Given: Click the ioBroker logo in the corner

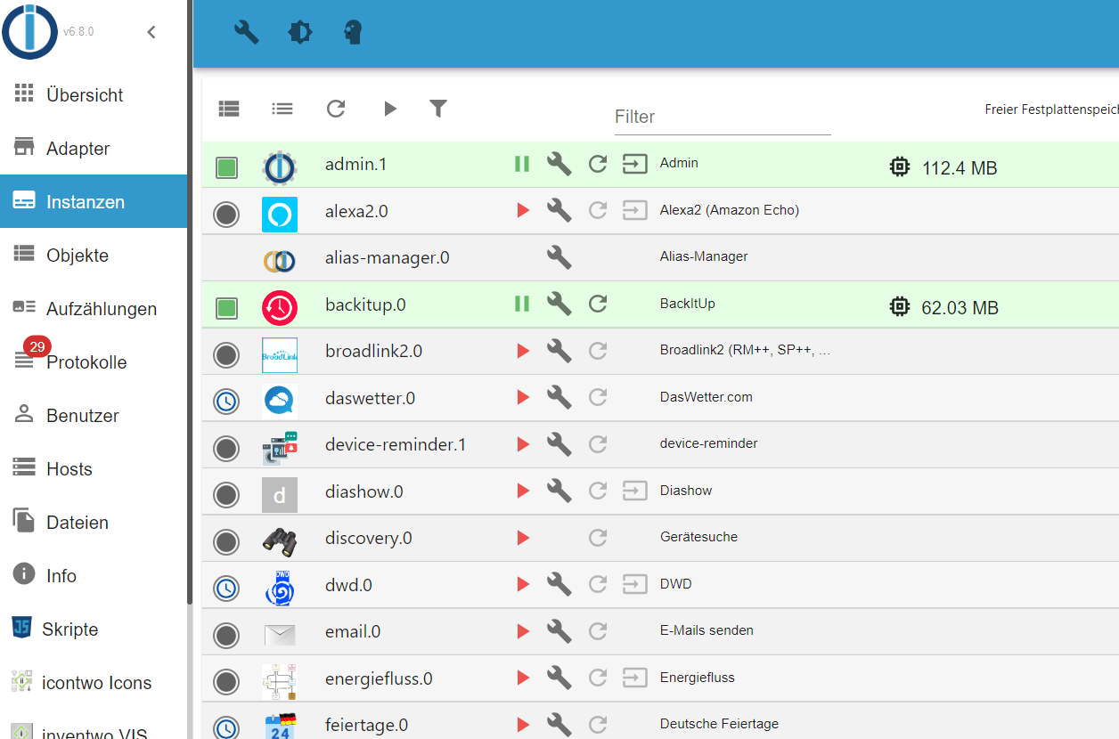Looking at the screenshot, I should coord(29,30).
